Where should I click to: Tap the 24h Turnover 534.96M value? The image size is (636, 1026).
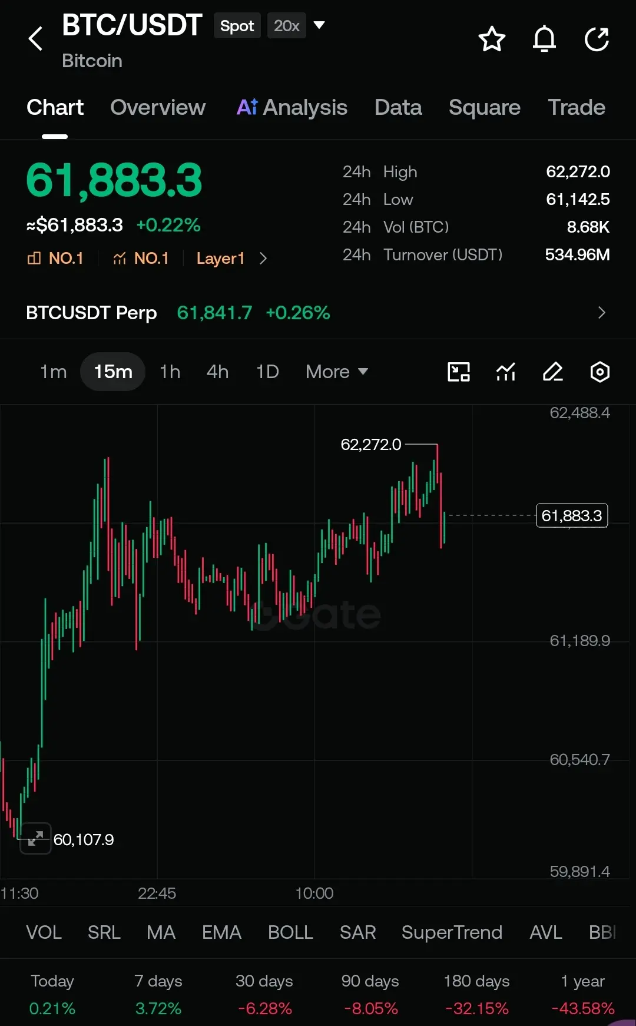(x=577, y=255)
